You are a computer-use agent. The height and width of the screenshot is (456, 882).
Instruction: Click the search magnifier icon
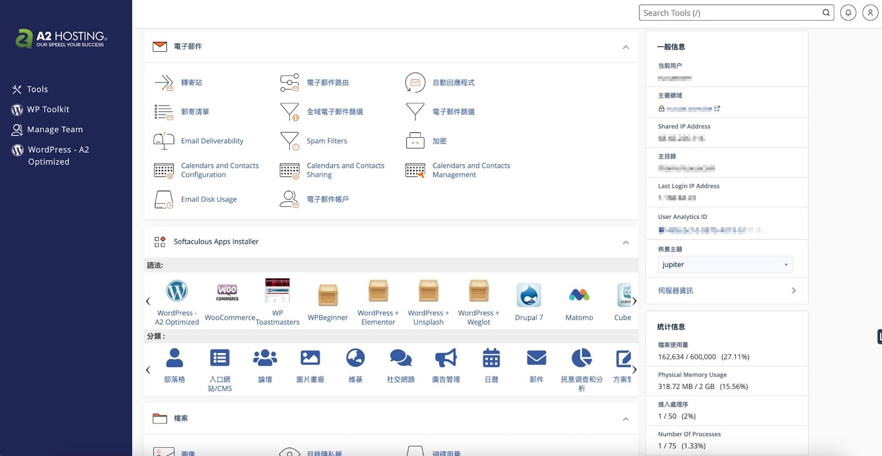(826, 13)
